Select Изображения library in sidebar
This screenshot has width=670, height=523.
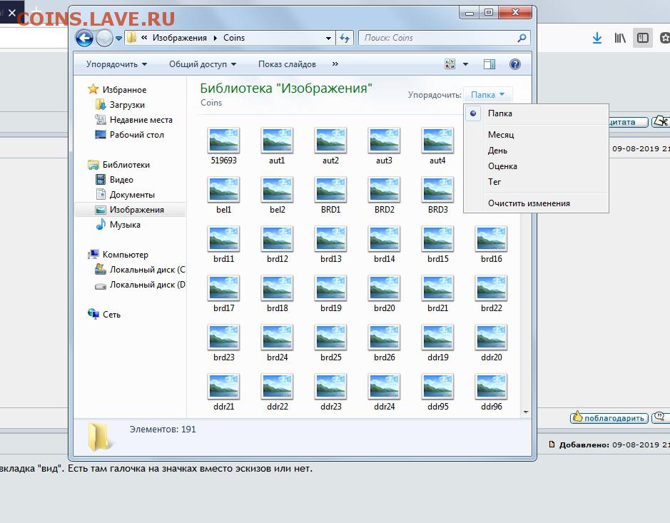(x=130, y=210)
